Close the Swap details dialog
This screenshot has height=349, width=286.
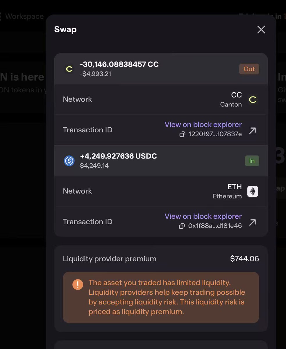pos(261,29)
